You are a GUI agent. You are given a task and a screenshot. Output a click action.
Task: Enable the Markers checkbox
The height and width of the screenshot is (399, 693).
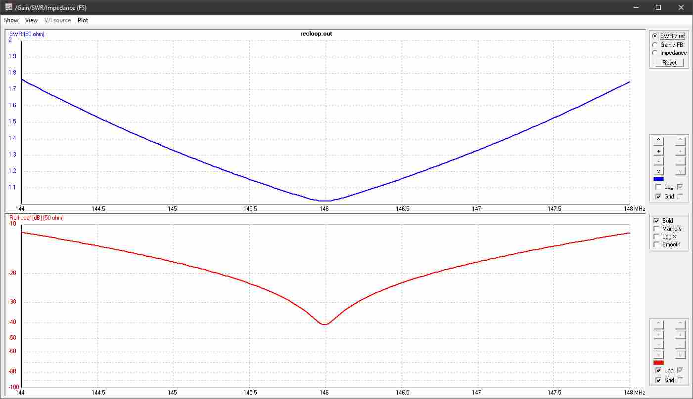pos(656,229)
